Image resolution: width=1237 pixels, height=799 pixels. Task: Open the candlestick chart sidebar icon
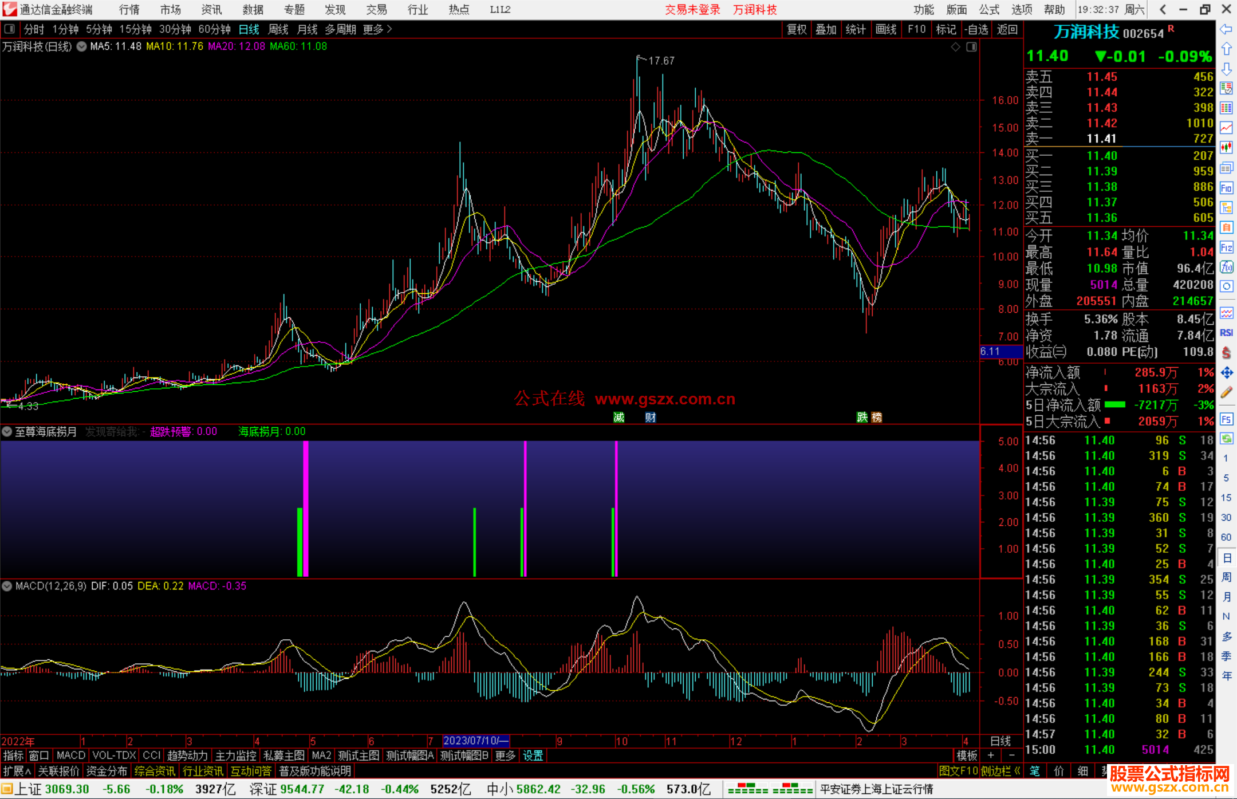coord(1226,148)
